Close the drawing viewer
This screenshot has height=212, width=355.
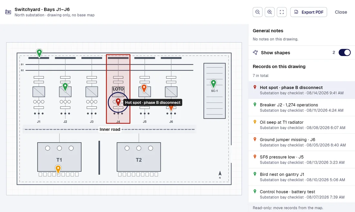[x=341, y=12]
